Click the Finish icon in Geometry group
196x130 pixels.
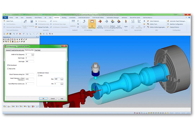pos(32,22)
